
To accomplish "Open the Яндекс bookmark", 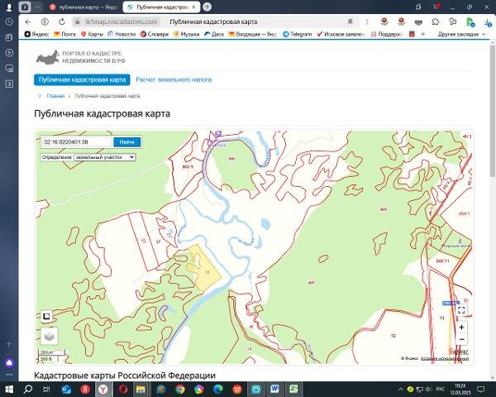I will tap(36, 34).
